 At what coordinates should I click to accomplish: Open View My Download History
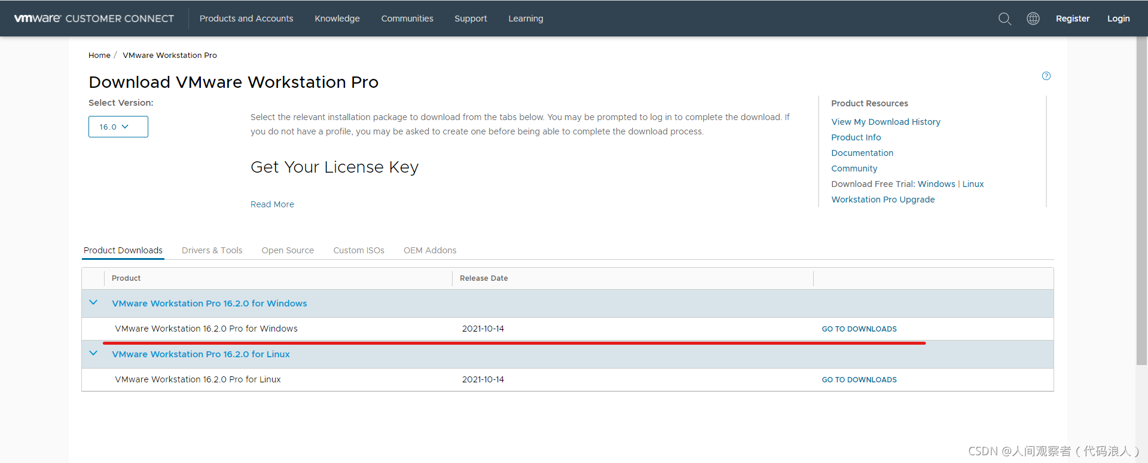886,122
